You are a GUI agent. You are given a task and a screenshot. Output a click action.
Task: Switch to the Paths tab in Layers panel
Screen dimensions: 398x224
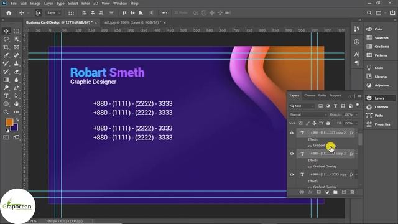322,95
